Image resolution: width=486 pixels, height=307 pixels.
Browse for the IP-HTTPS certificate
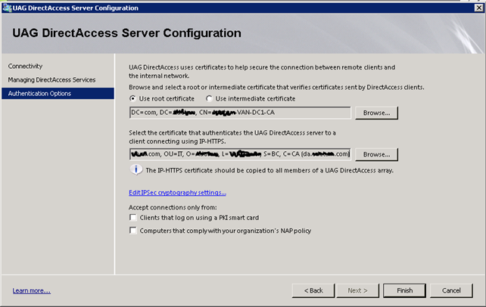376,154
